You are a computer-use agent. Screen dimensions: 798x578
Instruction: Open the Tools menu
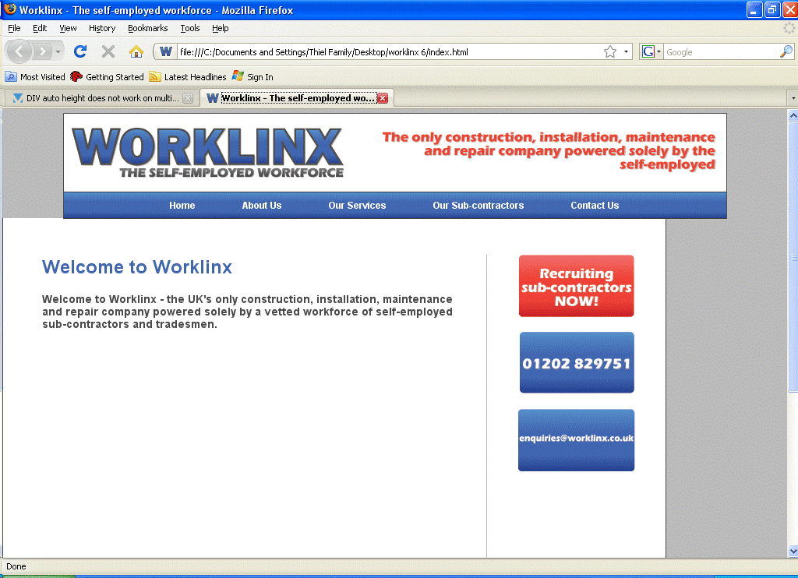190,28
